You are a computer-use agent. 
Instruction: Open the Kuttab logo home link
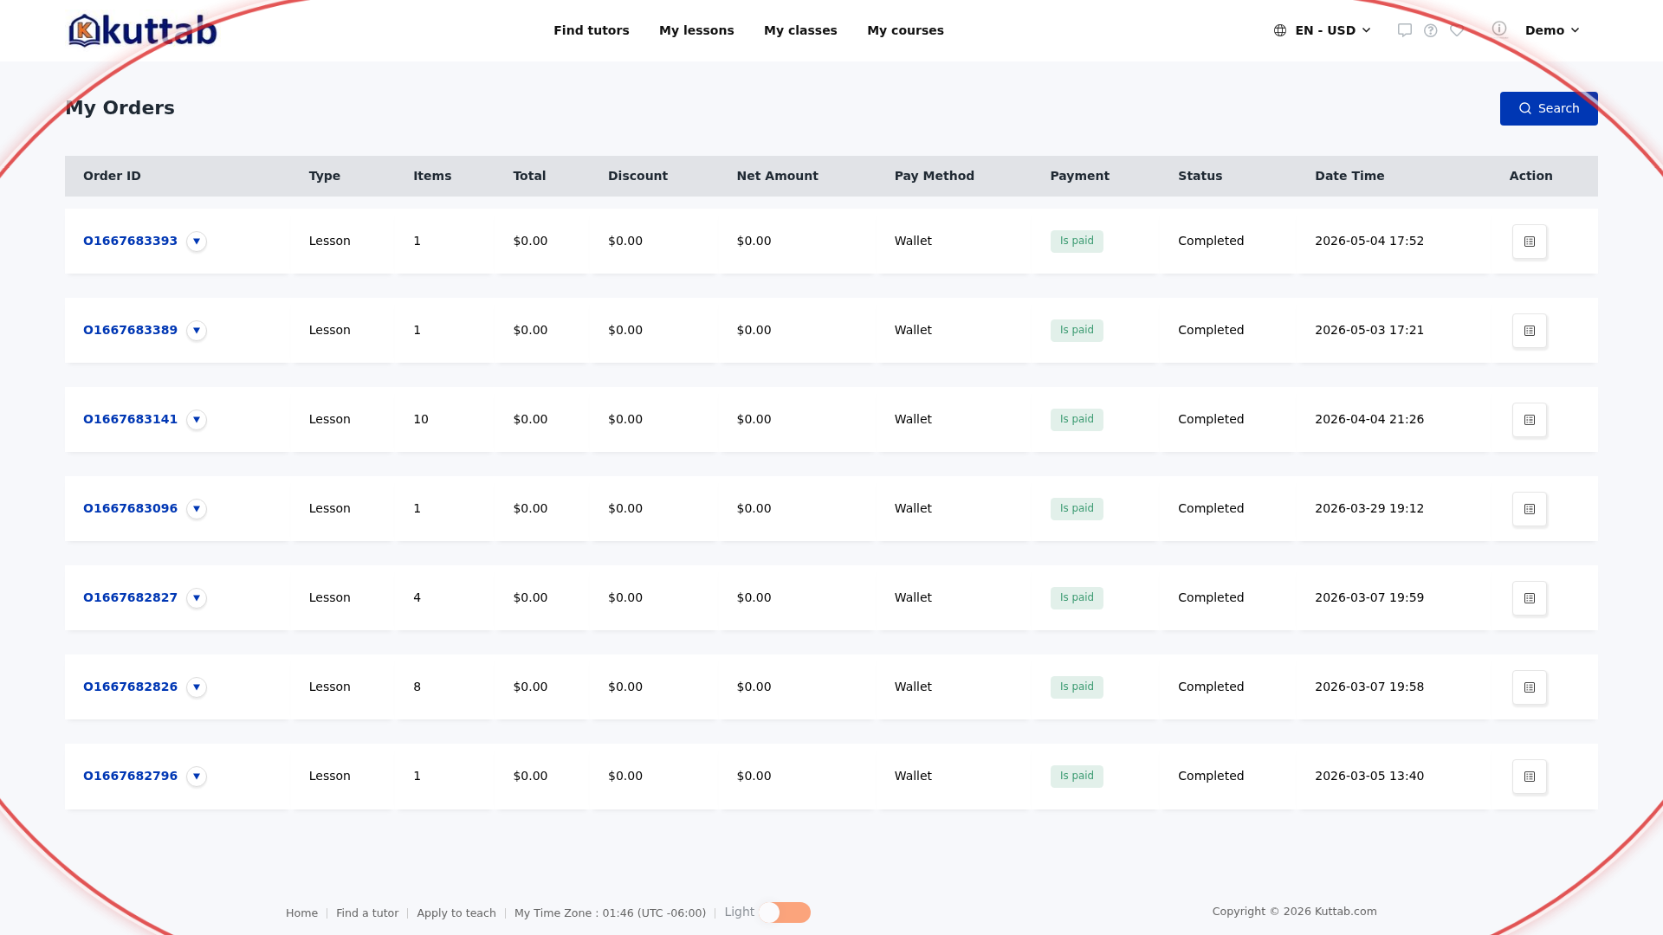(x=143, y=30)
